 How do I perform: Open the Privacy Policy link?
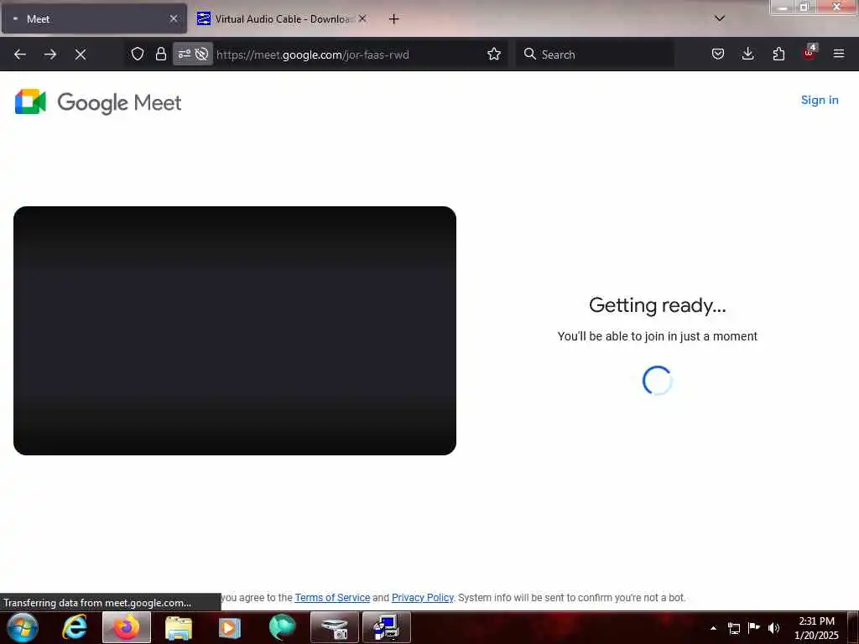423,597
